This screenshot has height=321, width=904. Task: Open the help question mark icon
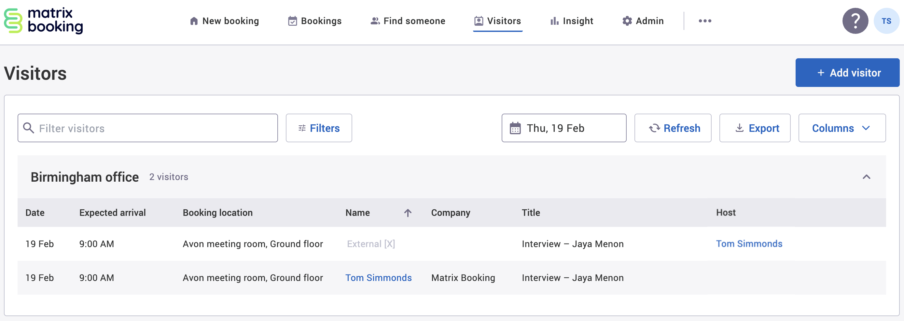pos(855,21)
